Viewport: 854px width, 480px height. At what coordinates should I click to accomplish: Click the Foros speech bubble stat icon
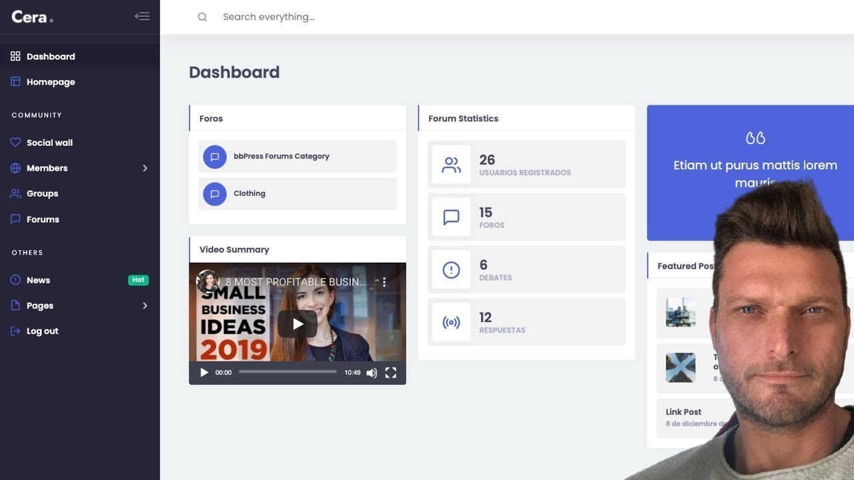tap(451, 217)
